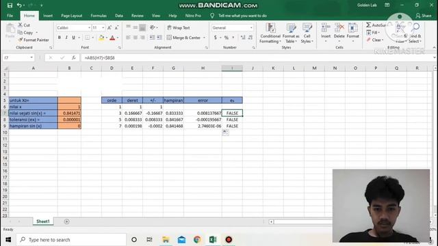Open Format as Table gallery
Image resolution: width=438 pixels, height=246 pixels.
click(291, 33)
